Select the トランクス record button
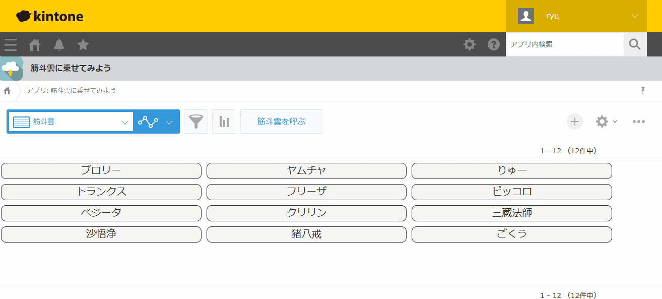The height and width of the screenshot is (299, 662). click(101, 192)
